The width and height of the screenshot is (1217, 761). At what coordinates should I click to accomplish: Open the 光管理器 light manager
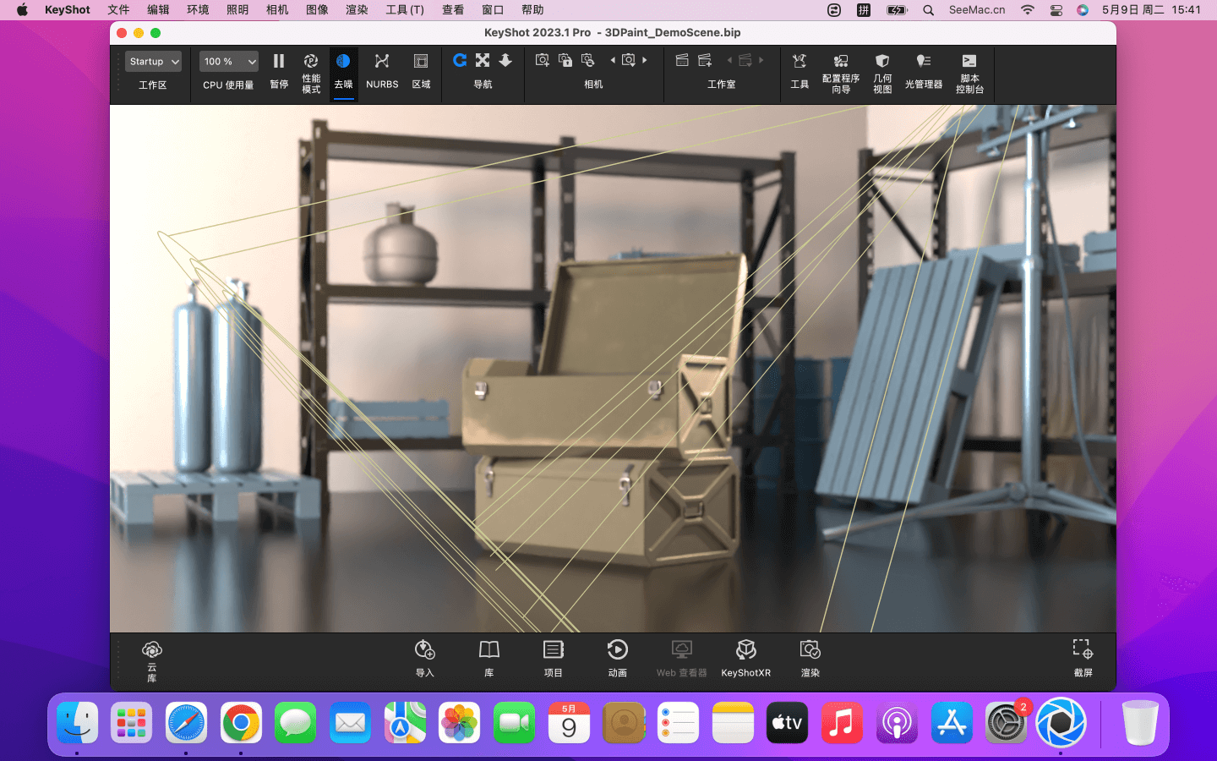[923, 69]
